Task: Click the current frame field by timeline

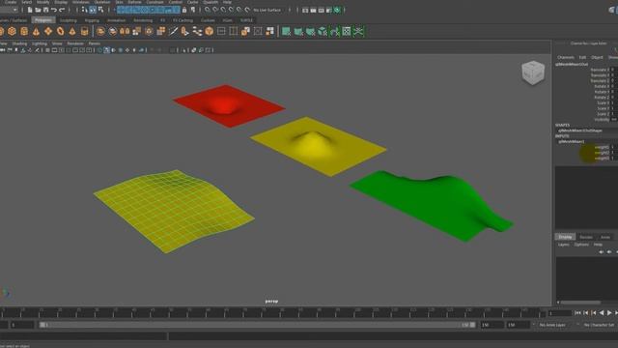Action: [x=560, y=313]
